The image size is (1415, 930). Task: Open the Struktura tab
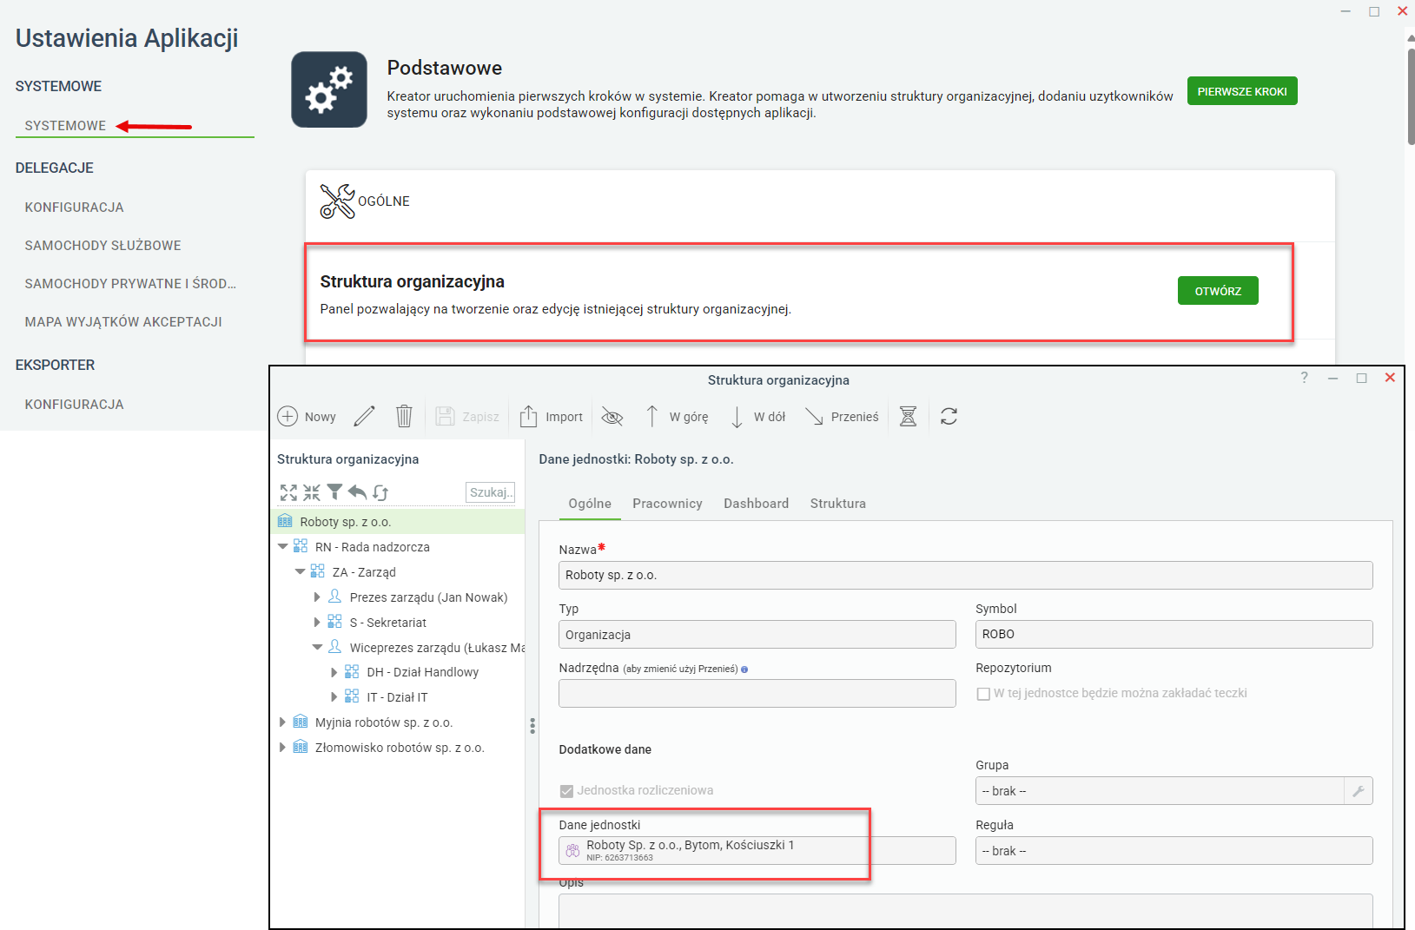coord(837,504)
